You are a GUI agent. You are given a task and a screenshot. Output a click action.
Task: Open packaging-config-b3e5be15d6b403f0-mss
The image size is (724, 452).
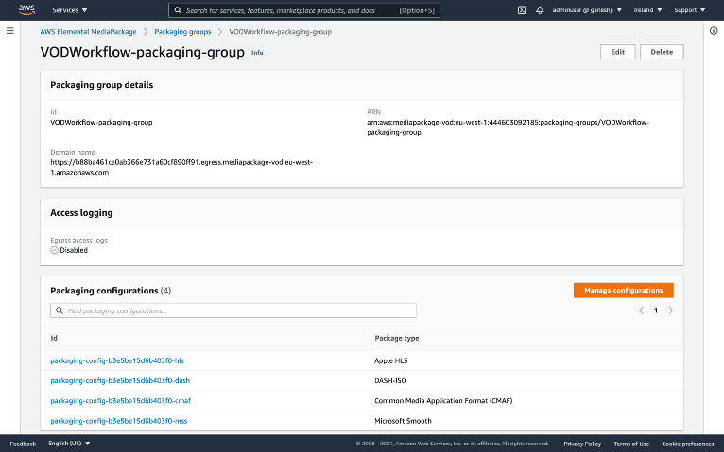coord(119,421)
